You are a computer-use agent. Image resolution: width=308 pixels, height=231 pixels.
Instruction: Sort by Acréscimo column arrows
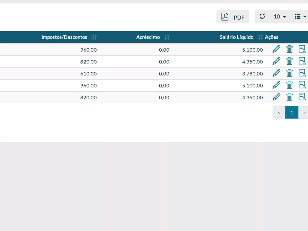tap(167, 37)
